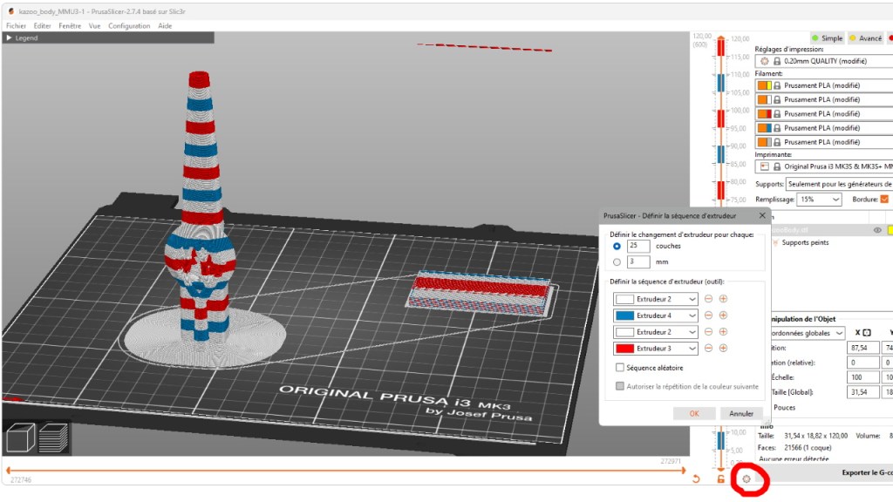Click the reset arrow icon beside the horizontal slider
Screen dimensions: 893x502
pyautogui.click(x=695, y=478)
